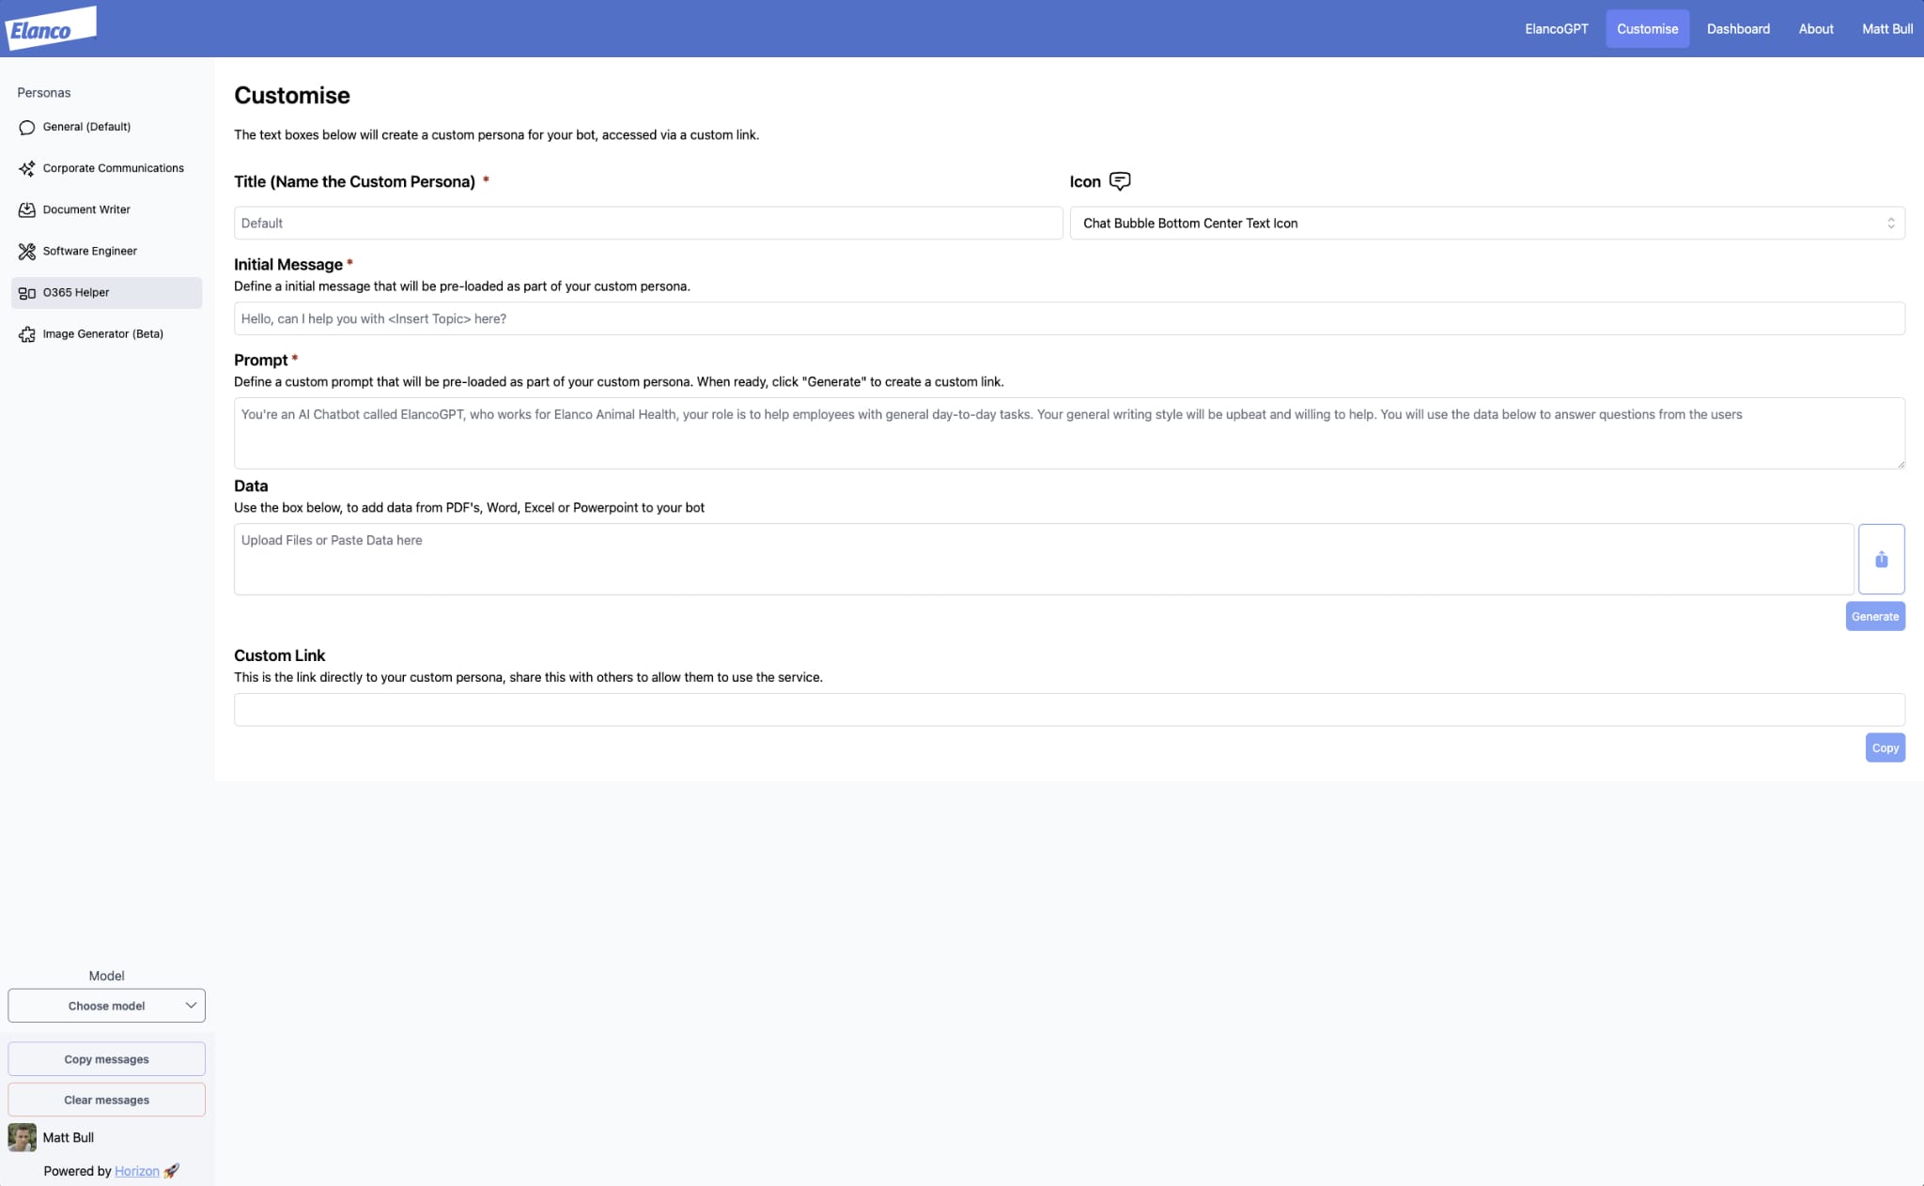Open the About page
Image resolution: width=1924 pixels, height=1186 pixels.
point(1815,29)
